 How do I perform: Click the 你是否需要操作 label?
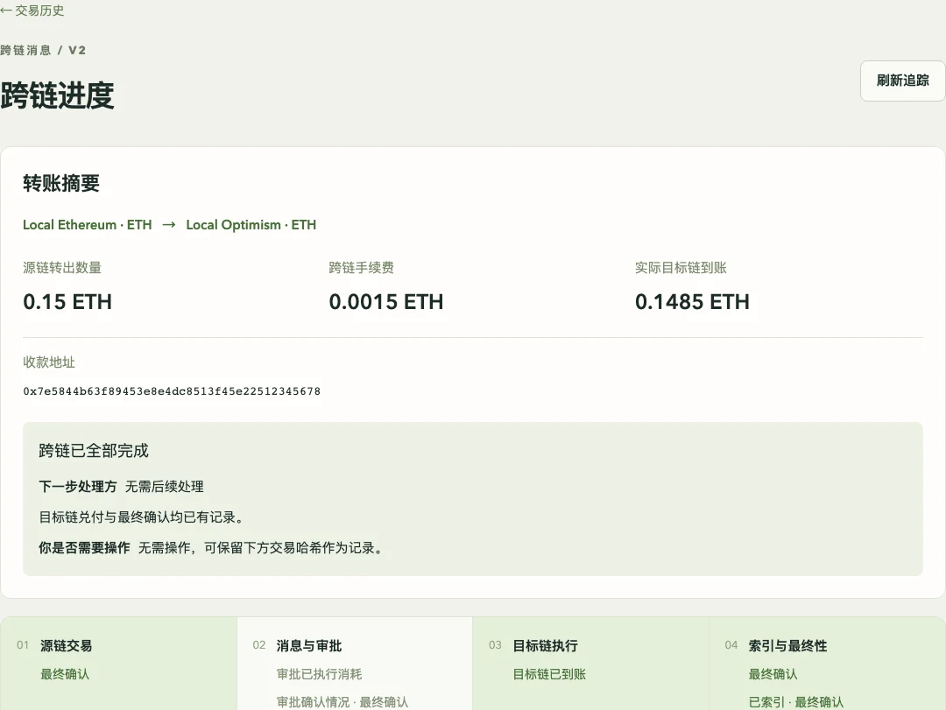pos(84,548)
